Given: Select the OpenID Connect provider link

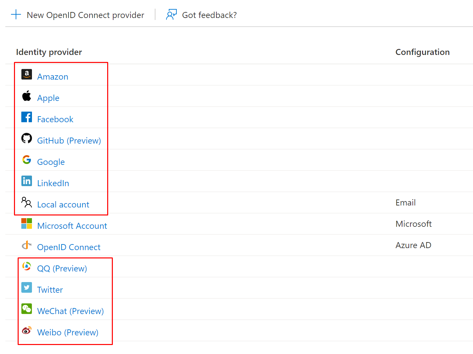Looking at the screenshot, I should (x=69, y=247).
